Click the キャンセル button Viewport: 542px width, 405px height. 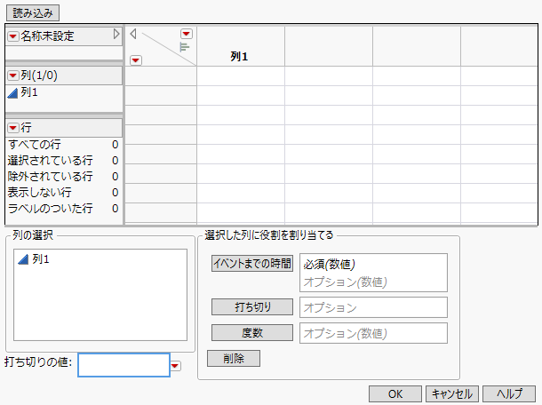tap(452, 394)
